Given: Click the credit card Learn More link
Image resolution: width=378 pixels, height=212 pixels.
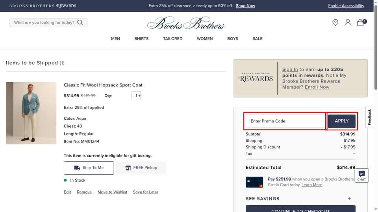Looking at the screenshot, I should (312, 185).
